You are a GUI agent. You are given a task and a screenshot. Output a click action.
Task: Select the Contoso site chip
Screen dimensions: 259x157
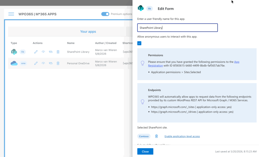(144, 136)
